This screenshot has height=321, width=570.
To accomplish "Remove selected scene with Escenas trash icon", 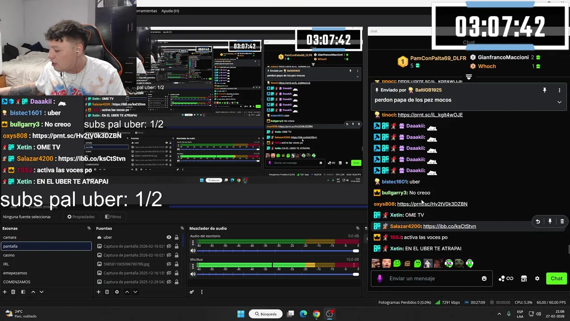I will [x=13, y=292].
